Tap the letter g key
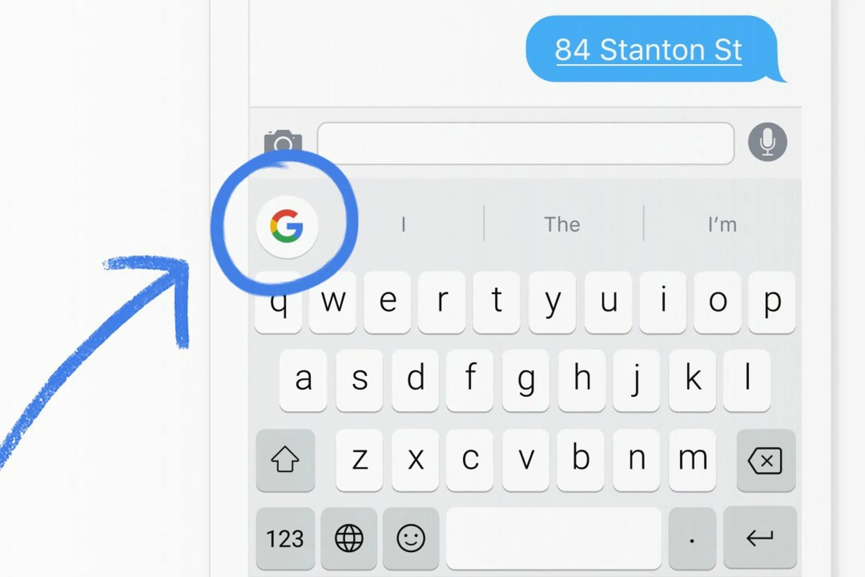The image size is (865, 577). (526, 380)
